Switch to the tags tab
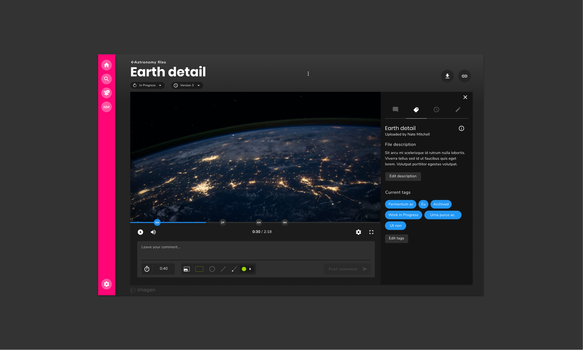 tap(416, 110)
